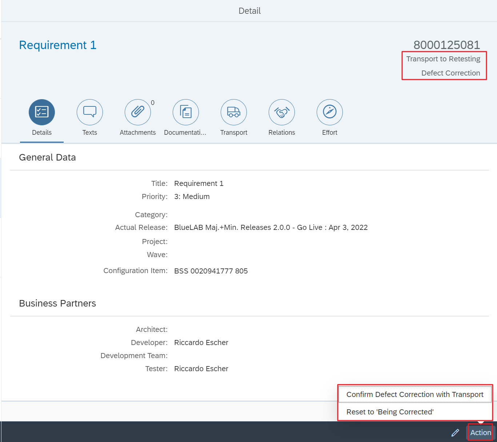Open the Details checklist icon
Screen dimensions: 497x442
(x=42, y=112)
